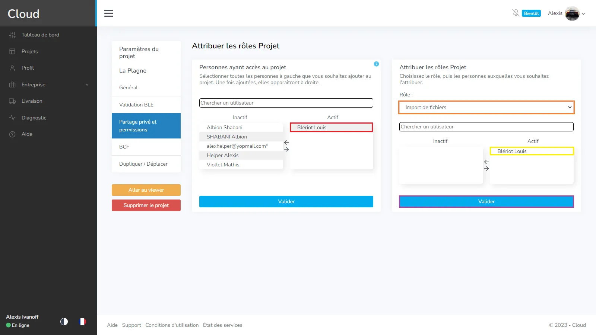Open Alexis user account dropdown

tap(566, 13)
